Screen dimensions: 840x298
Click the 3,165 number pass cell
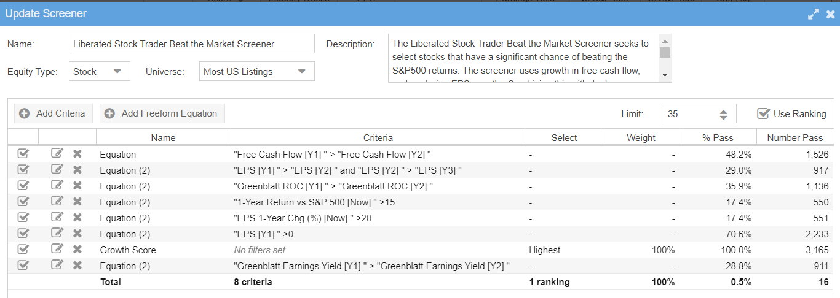pos(817,250)
